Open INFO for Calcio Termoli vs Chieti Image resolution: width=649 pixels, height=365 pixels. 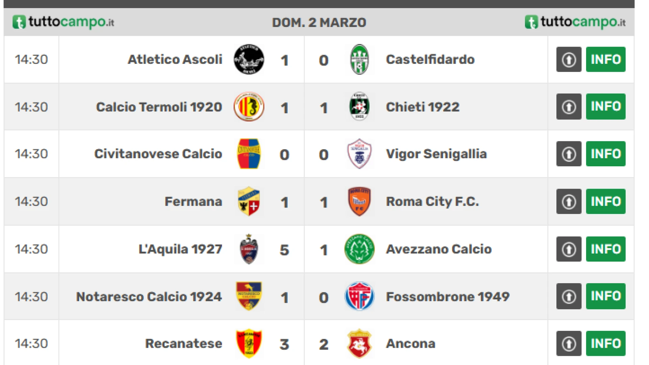pos(606,106)
